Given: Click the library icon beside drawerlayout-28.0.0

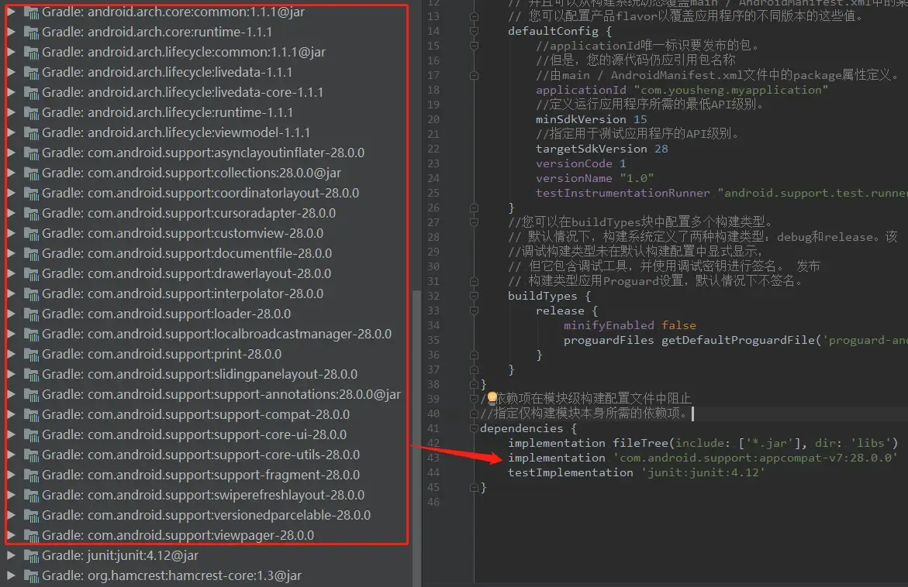Looking at the screenshot, I should pyautogui.click(x=31, y=273).
